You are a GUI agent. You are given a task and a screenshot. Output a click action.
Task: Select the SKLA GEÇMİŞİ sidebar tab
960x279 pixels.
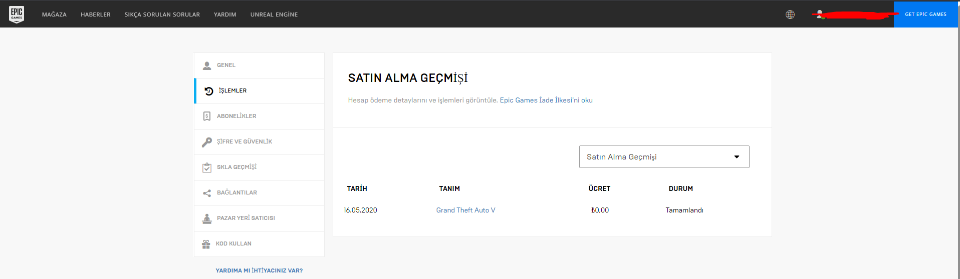tap(260, 167)
